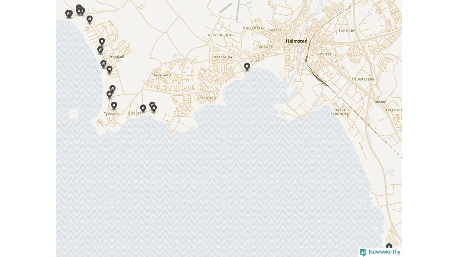
Task: Select the house marker directly above Tylösand label
Action: click(x=114, y=106)
